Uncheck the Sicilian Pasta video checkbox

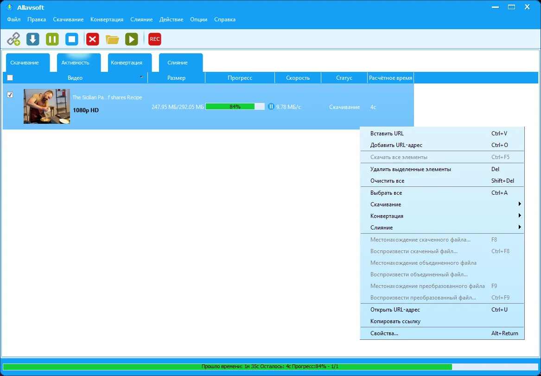[10, 95]
